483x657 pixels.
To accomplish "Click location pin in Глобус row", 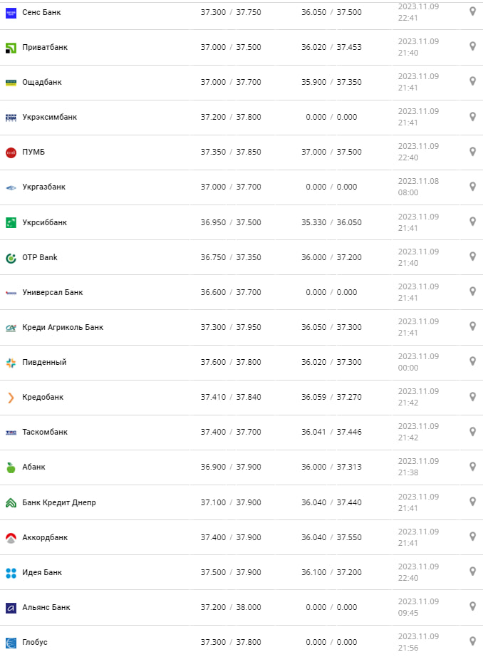I will 472,641.
